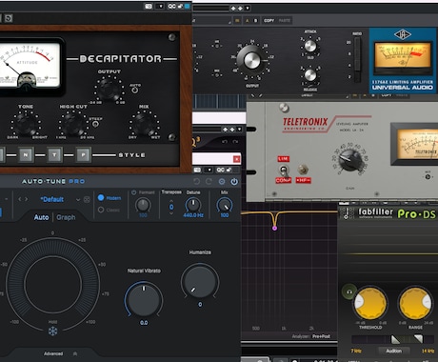Click the Hold snowflake freeze icon
This screenshot has width=438, height=362.
point(52,332)
